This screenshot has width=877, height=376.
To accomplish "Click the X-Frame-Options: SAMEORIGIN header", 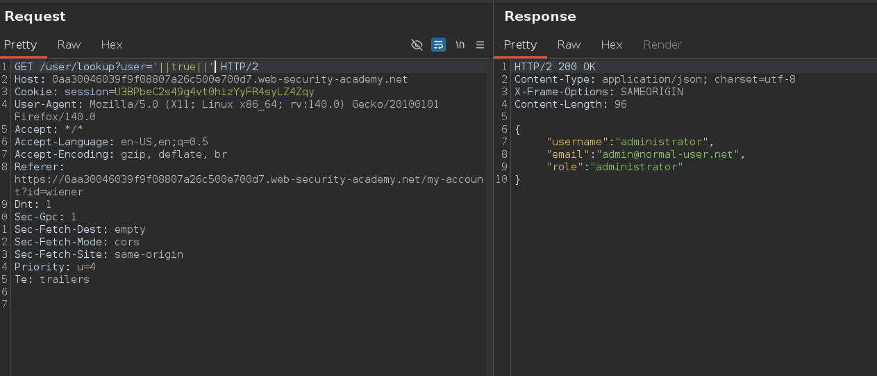I will click(599, 92).
